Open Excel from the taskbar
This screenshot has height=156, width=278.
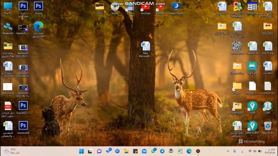tap(180, 151)
